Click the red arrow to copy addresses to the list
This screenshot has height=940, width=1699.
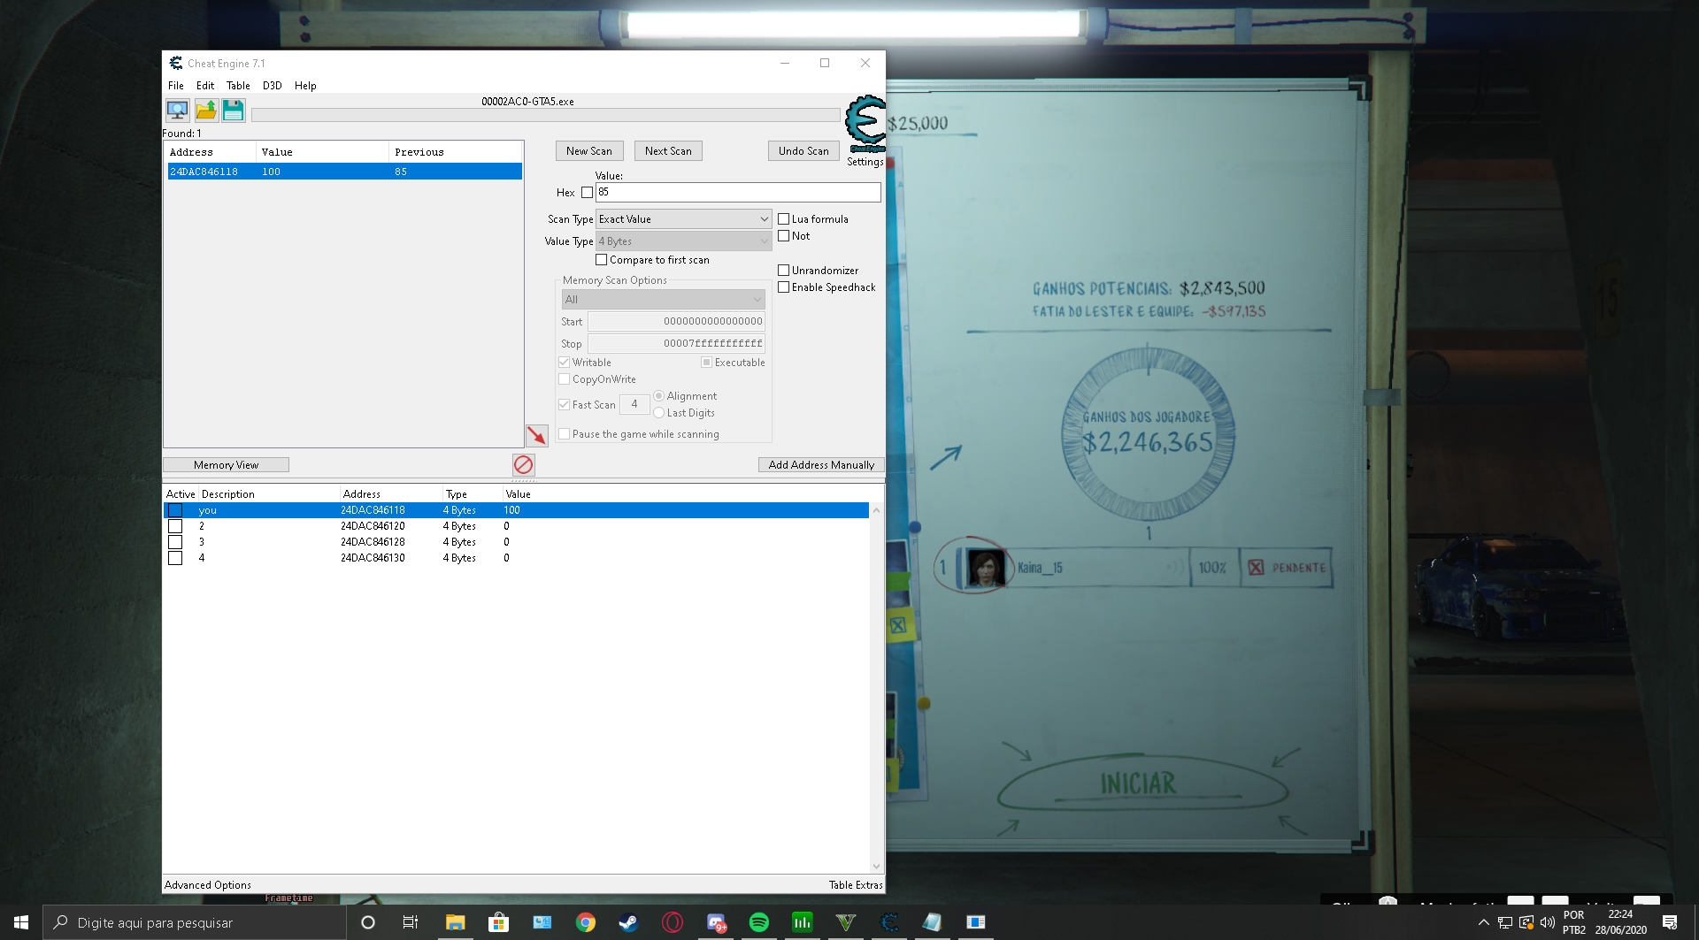click(537, 435)
